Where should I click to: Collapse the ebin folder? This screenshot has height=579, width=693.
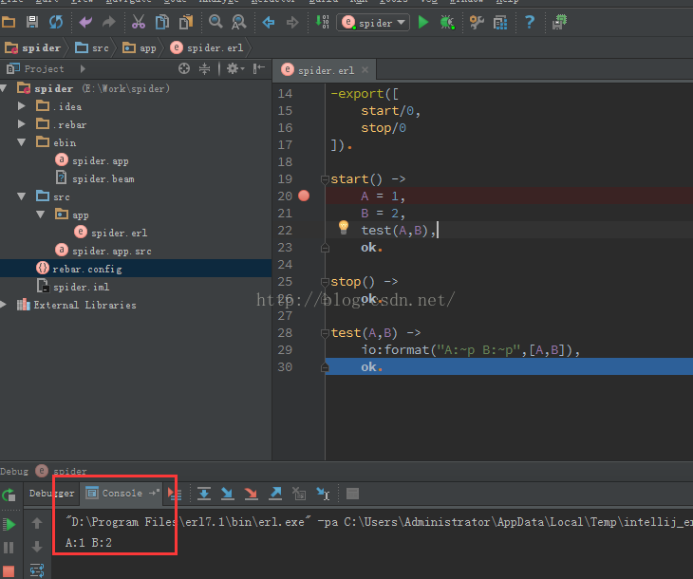click(21, 142)
